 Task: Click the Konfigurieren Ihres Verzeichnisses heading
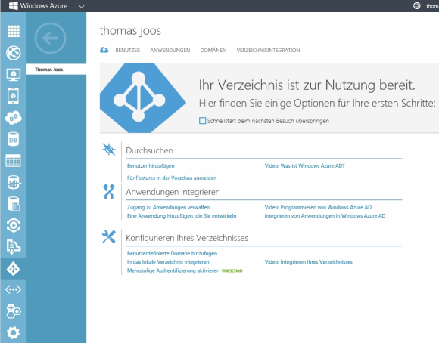(187, 238)
